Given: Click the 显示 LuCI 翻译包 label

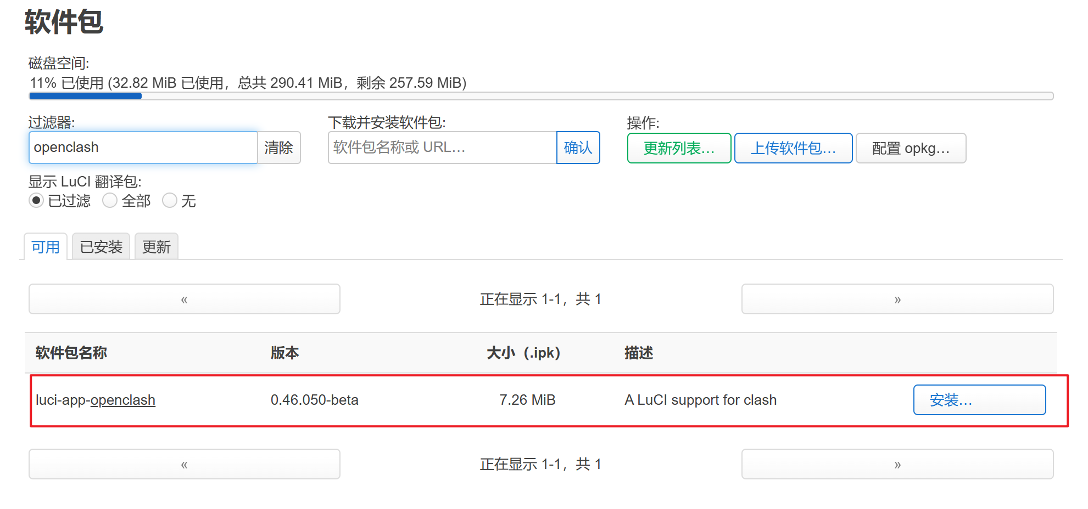Looking at the screenshot, I should 85,182.
